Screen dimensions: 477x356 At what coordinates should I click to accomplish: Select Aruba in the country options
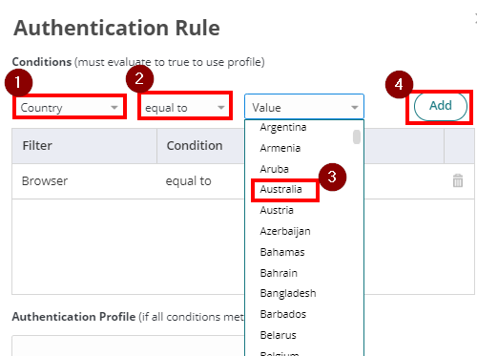pos(274,169)
